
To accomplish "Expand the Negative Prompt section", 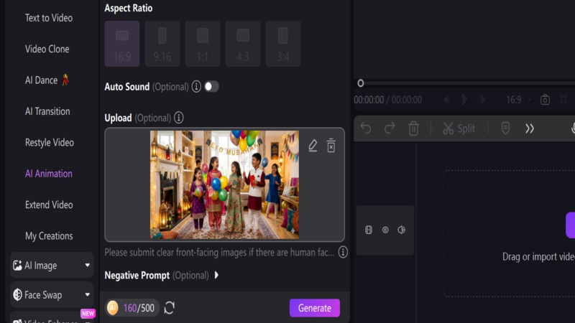I will click(216, 275).
